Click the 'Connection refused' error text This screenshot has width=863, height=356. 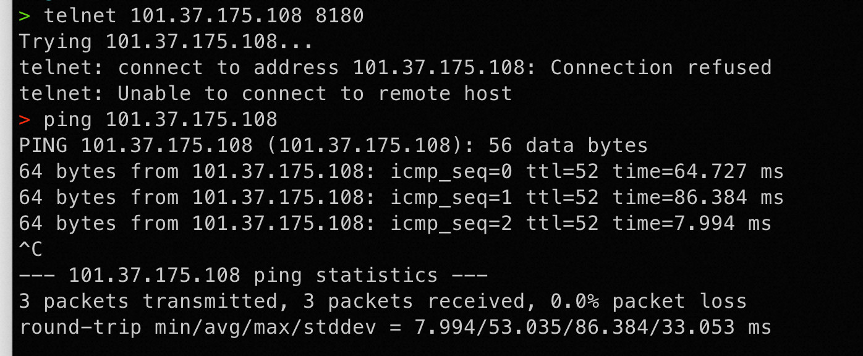661,67
